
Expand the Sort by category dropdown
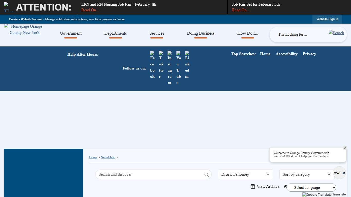pyautogui.click(x=307, y=174)
